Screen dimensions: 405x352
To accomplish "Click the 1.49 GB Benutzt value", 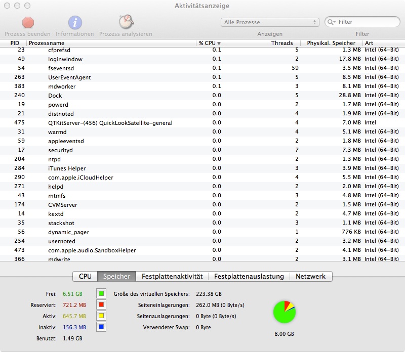I will coord(72,338).
